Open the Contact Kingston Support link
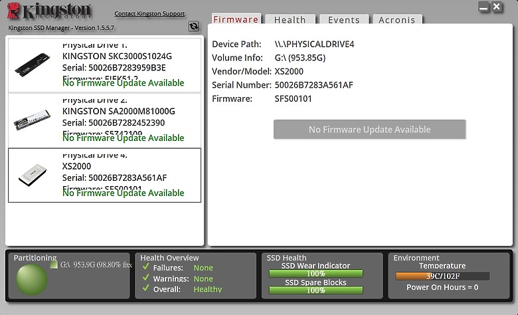Image resolution: width=518 pixels, height=315 pixels. click(149, 13)
